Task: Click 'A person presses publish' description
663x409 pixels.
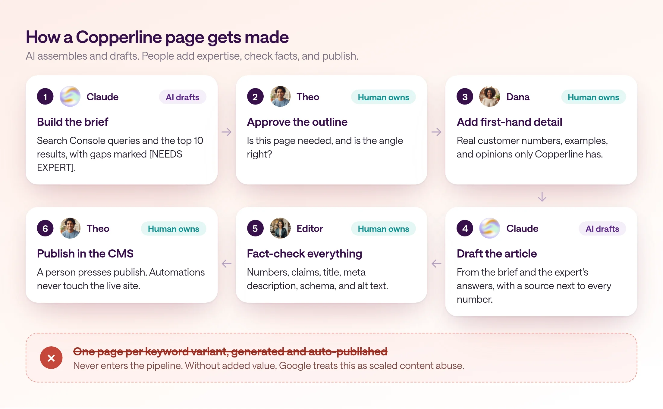Action: point(121,279)
